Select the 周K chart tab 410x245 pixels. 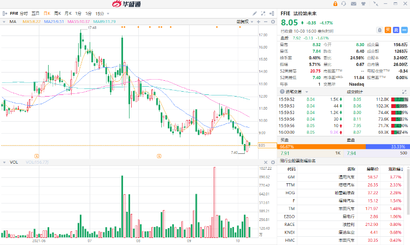tap(57, 13)
